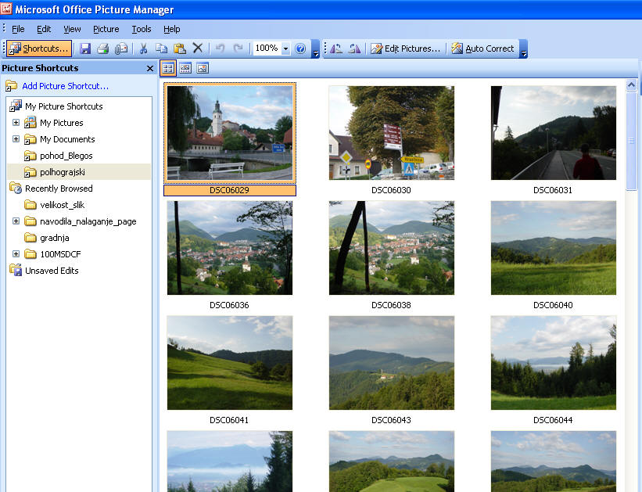642x492 pixels.
Task: Select the velikost_slik folder
Action: point(62,205)
